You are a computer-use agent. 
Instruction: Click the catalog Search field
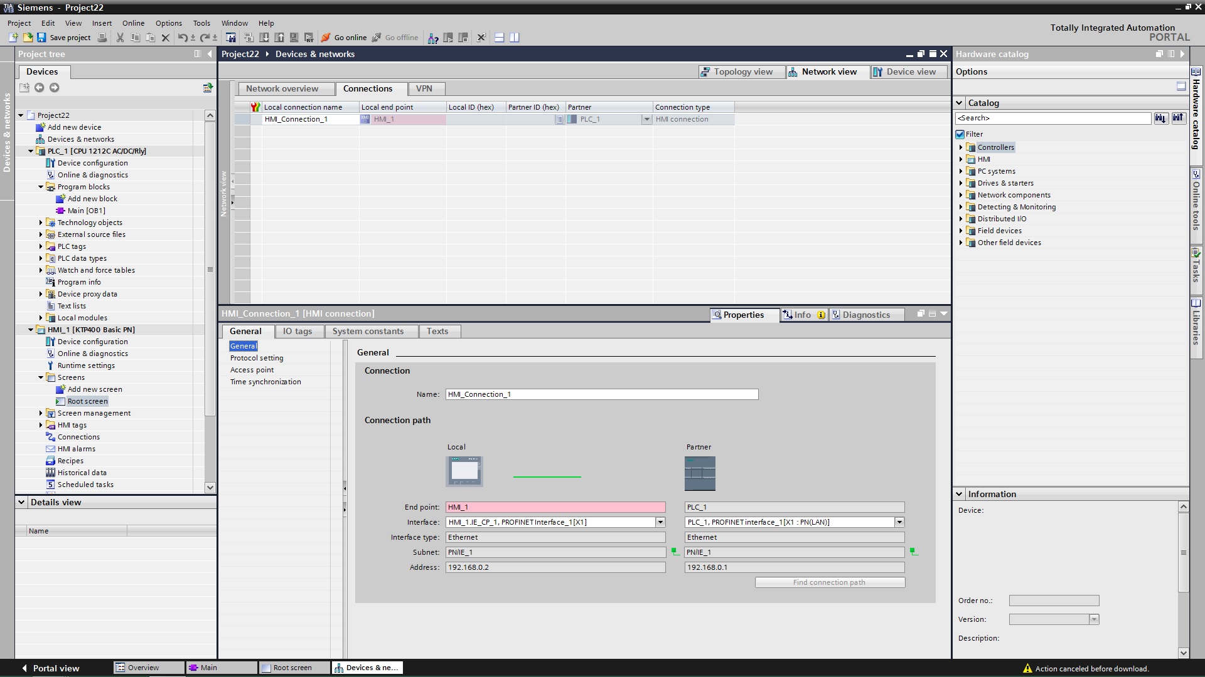1053,118
